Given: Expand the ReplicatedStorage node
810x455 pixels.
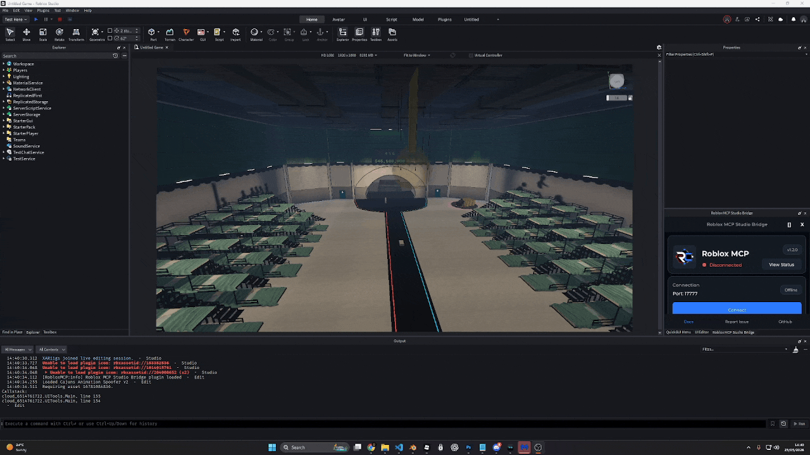Looking at the screenshot, I should pyautogui.click(x=4, y=102).
